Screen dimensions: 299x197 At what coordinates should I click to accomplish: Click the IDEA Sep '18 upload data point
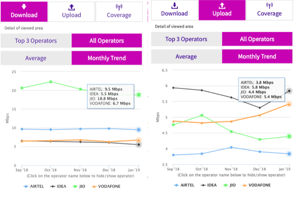pos(173,88)
